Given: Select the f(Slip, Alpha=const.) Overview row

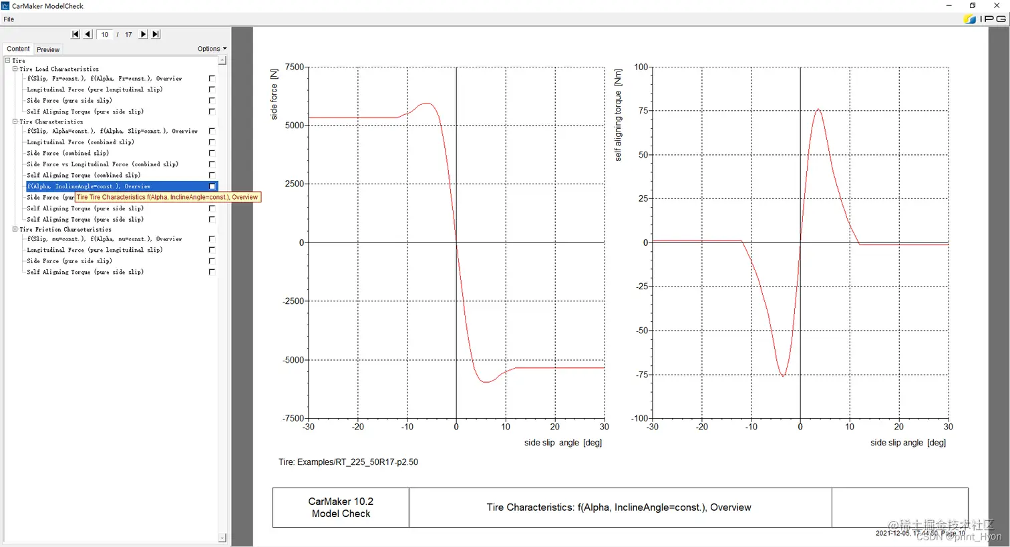Looking at the screenshot, I should pos(112,131).
